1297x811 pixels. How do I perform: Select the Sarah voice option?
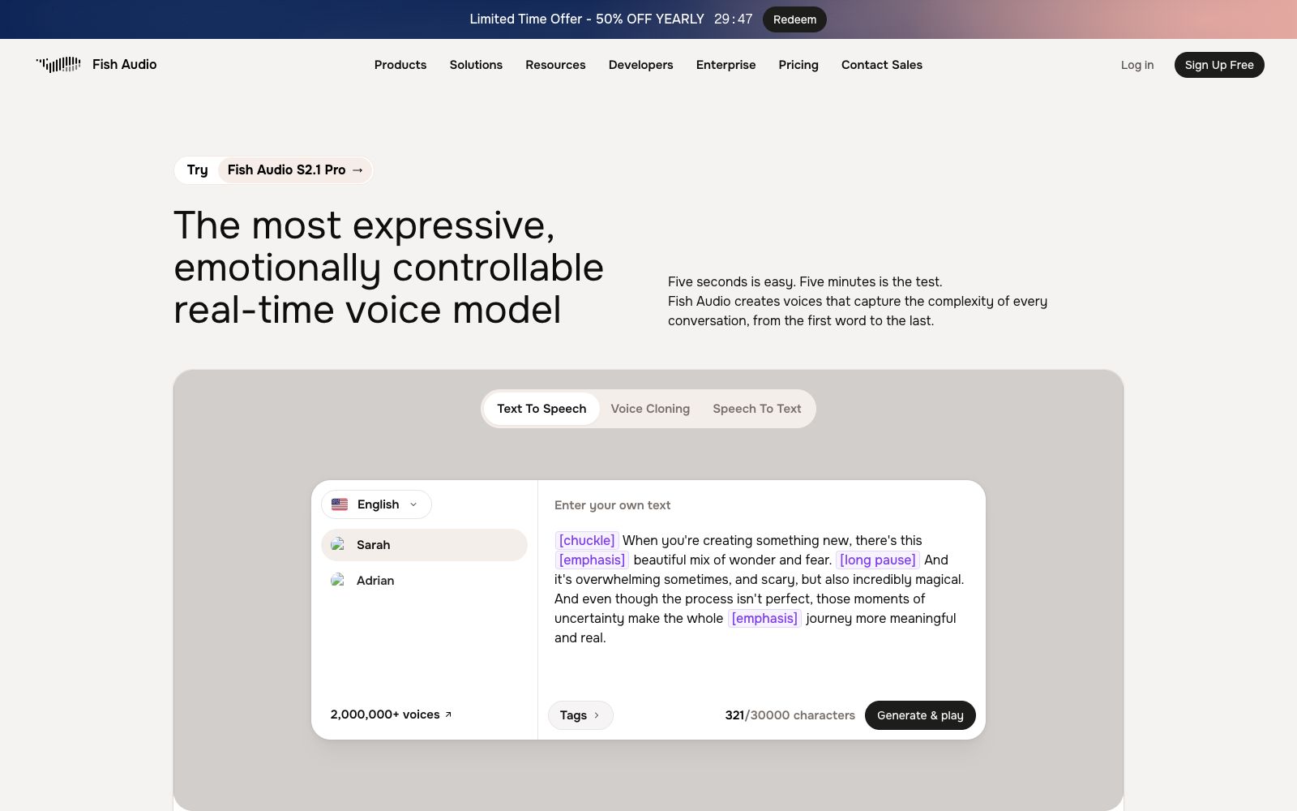pos(425,545)
